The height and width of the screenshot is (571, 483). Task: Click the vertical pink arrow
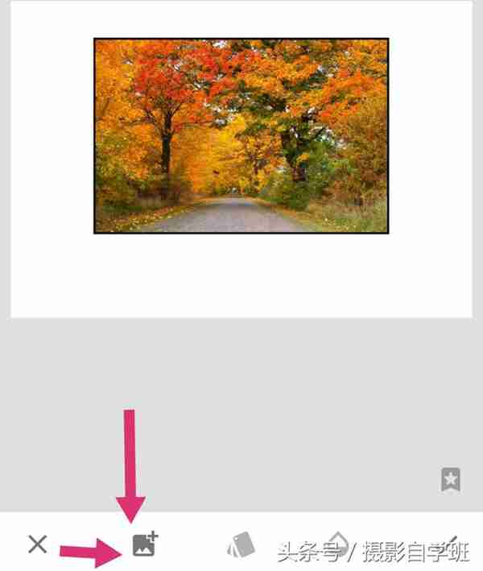[130, 466]
